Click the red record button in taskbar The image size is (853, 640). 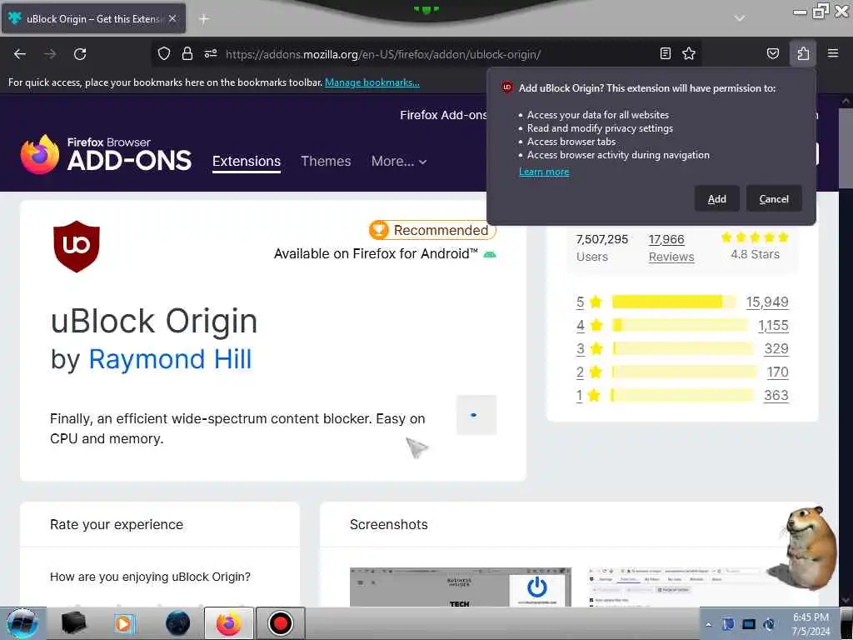[x=280, y=623]
